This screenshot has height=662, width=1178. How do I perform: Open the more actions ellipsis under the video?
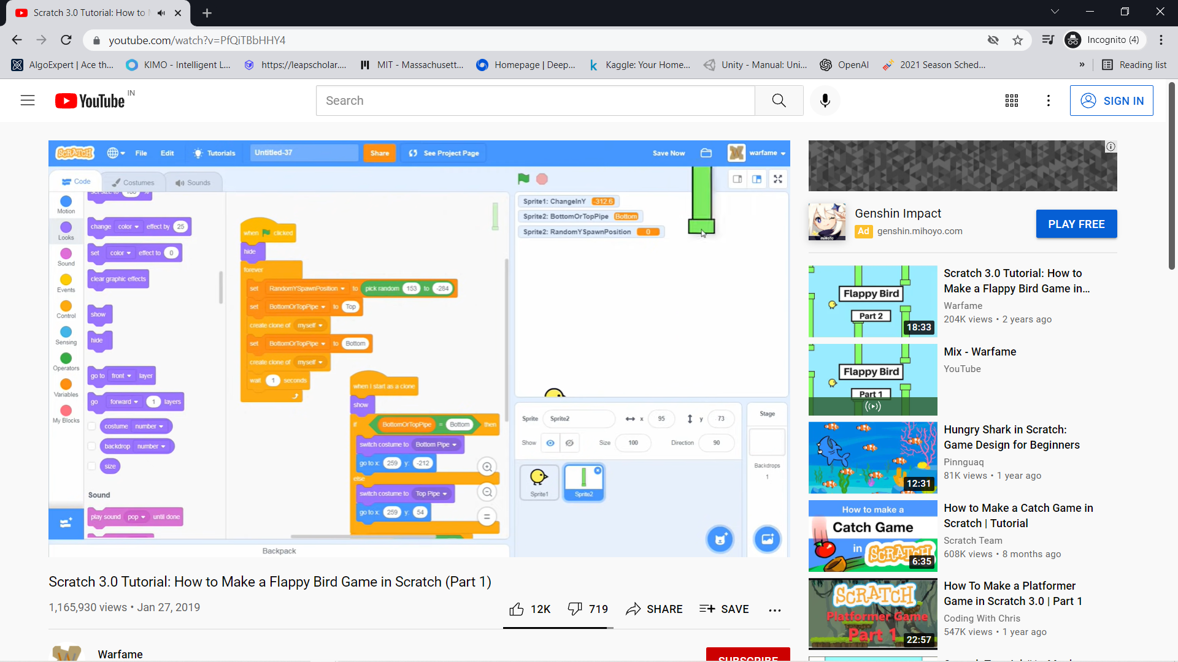click(775, 610)
